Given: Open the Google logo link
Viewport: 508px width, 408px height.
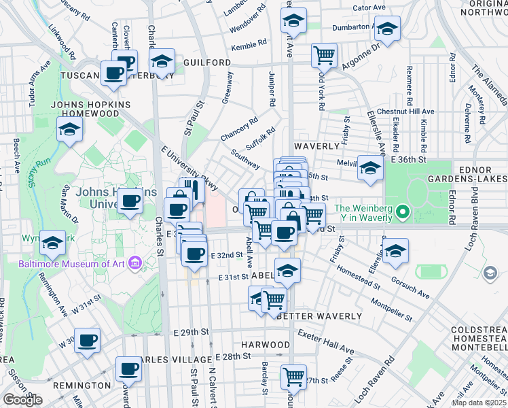Looking at the screenshot, I should coord(22,400).
